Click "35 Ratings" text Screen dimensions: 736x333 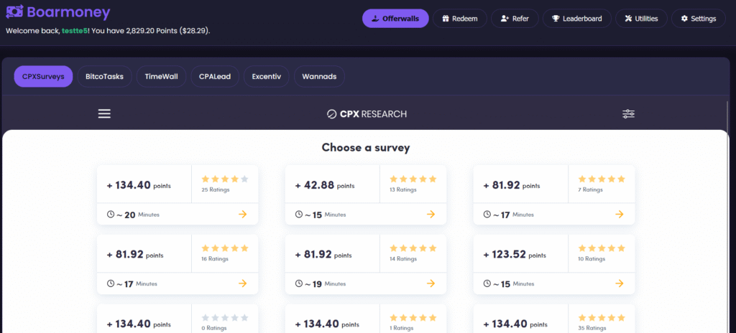pos(592,328)
